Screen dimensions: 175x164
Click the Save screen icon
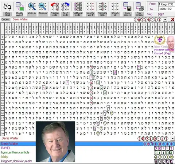128,7
